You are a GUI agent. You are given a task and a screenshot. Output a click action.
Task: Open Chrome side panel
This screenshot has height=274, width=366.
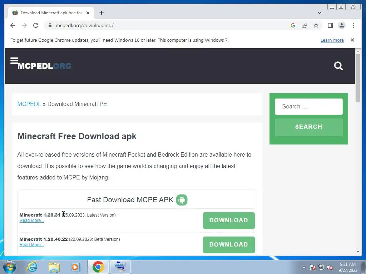(x=330, y=25)
